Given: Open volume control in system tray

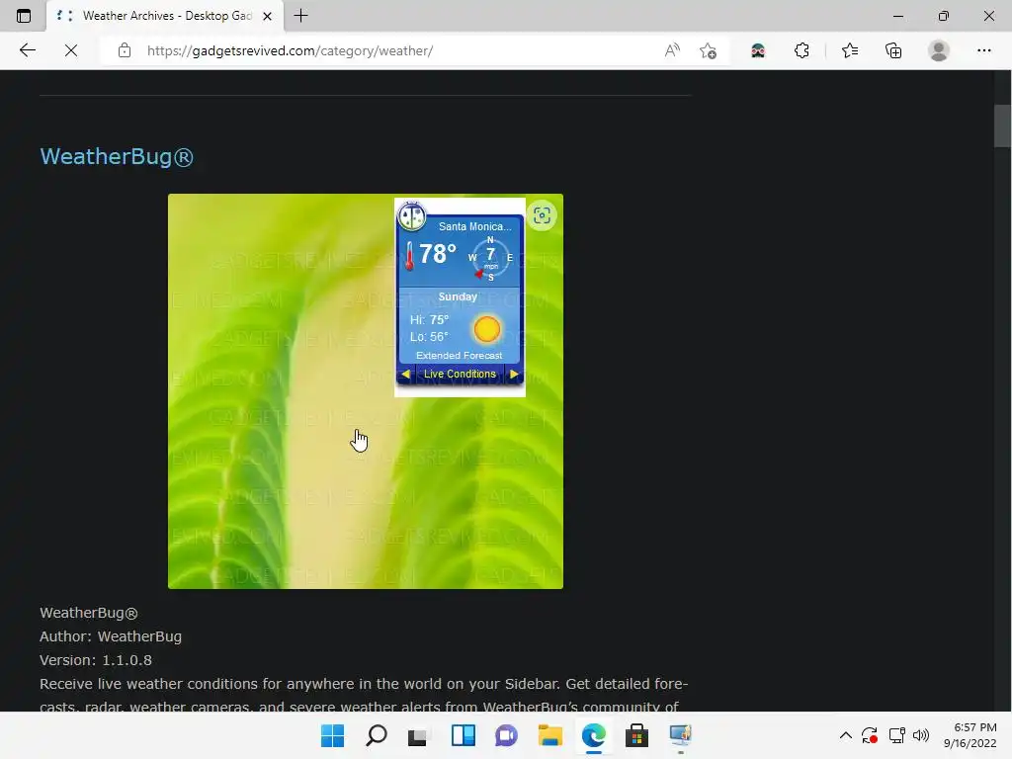Looking at the screenshot, I should coord(921,735).
